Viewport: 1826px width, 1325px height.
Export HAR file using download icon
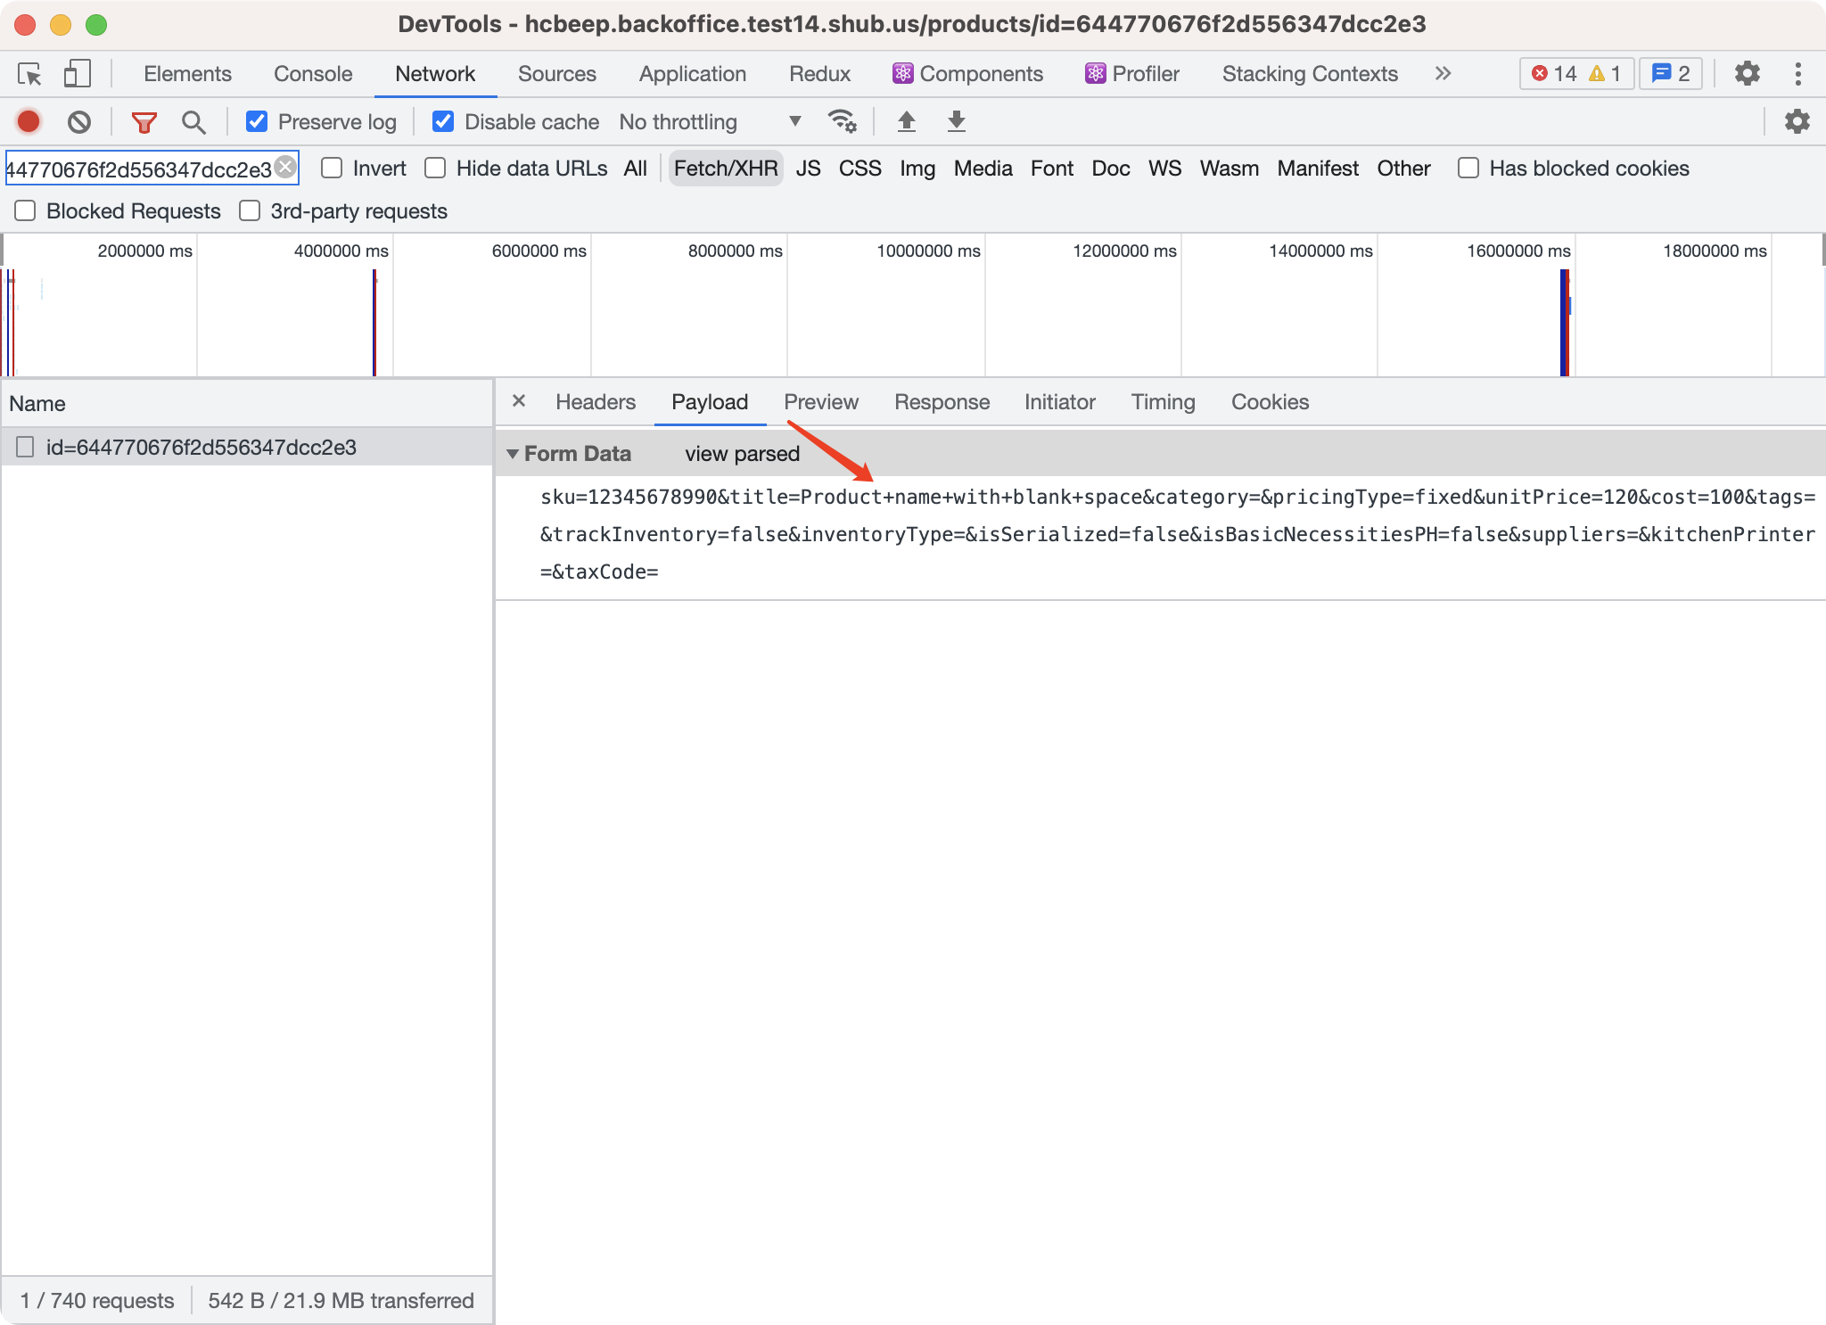956,121
